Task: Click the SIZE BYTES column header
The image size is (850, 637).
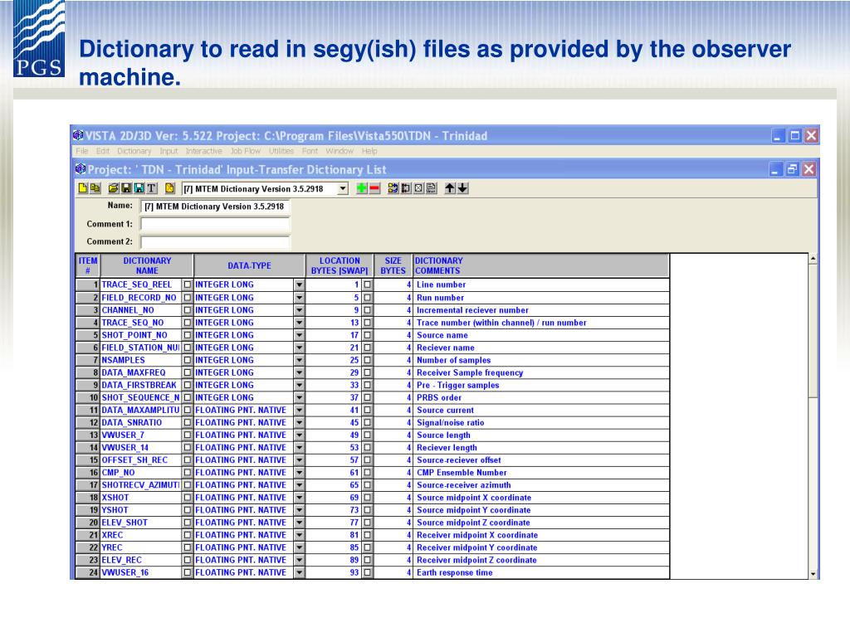Action: click(393, 265)
